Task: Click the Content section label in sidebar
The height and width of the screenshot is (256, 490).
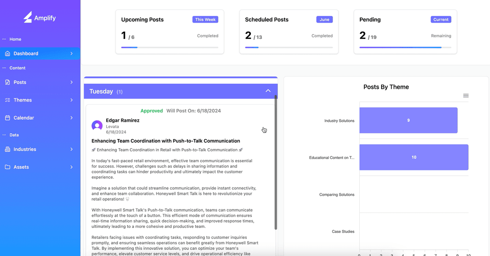Action: click(x=17, y=68)
